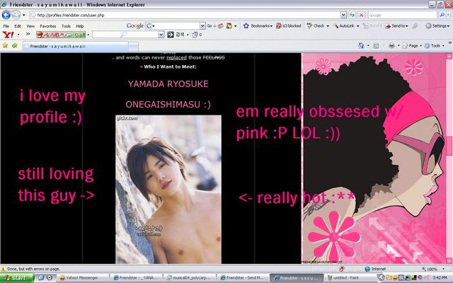The image size is (453, 283).
Task: Open the Check spelling button
Action: [316, 26]
